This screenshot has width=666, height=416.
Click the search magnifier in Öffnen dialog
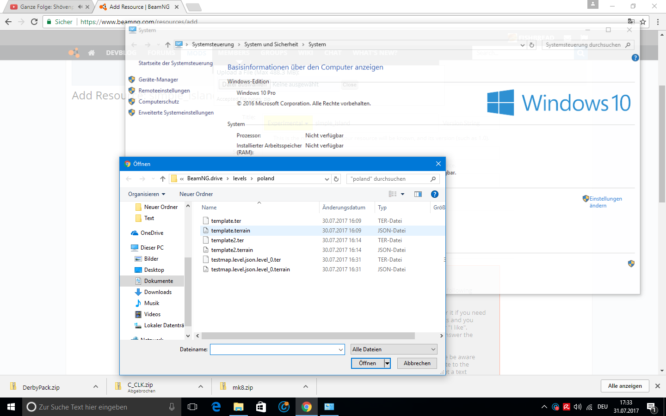coord(433,179)
